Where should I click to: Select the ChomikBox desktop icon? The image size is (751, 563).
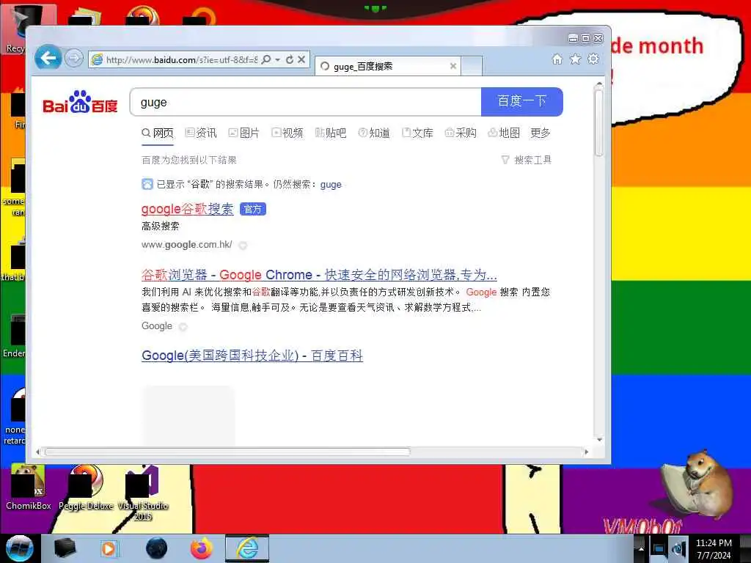click(x=29, y=487)
